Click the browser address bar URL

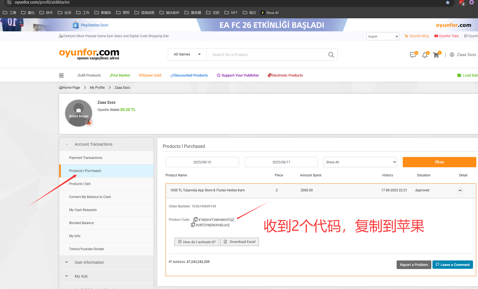point(42,2)
